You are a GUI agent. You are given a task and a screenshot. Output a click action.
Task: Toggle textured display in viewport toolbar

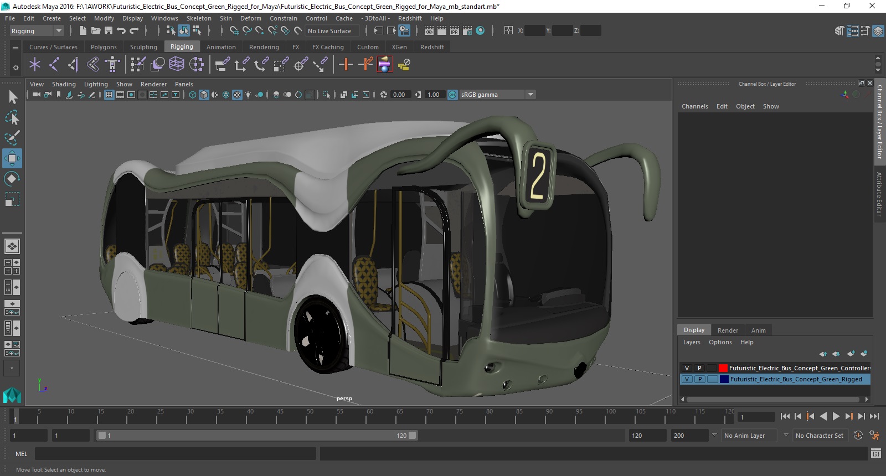[237, 95]
